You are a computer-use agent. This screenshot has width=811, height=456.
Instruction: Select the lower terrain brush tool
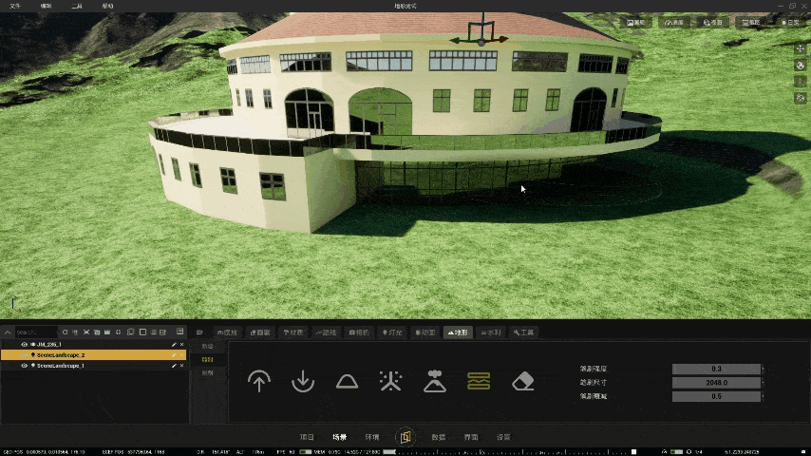[x=303, y=382]
